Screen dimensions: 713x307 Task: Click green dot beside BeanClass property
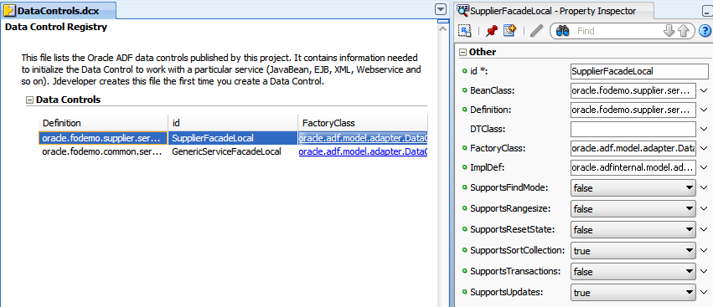coord(464,90)
